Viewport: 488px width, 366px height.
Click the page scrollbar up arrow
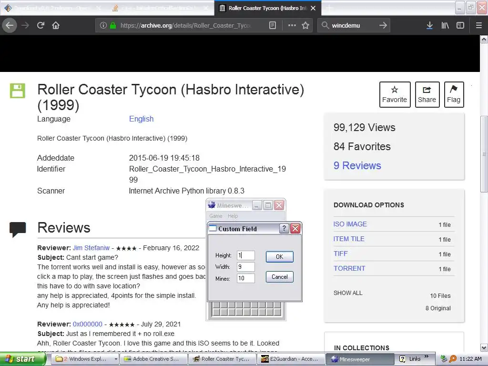484,39
